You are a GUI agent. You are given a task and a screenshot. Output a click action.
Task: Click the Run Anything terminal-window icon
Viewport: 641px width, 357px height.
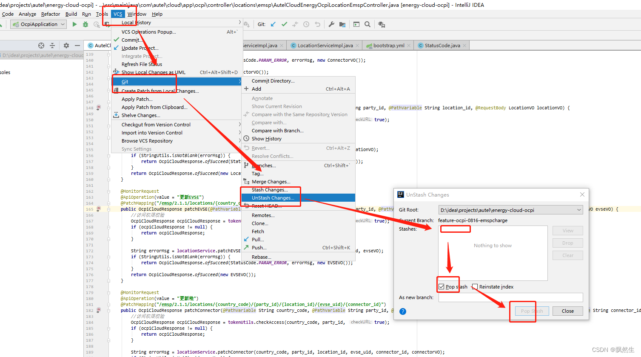356,24
